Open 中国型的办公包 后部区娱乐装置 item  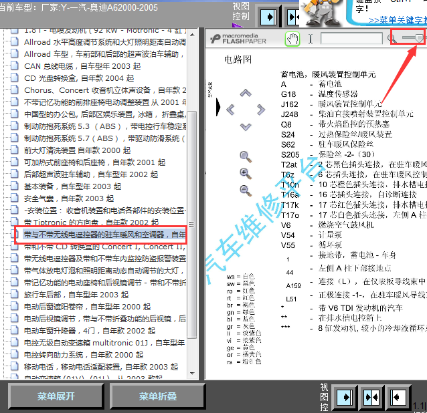coord(105,114)
